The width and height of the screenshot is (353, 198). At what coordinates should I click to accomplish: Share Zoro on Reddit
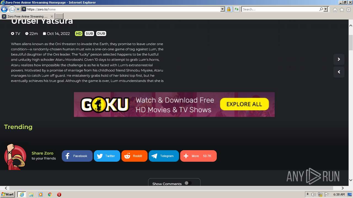click(134, 156)
